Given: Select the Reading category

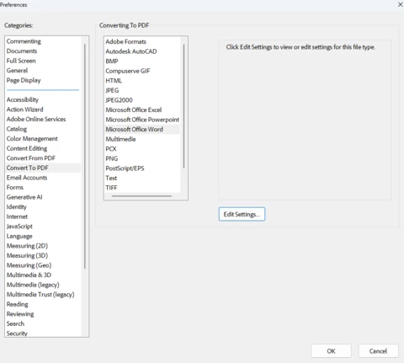Looking at the screenshot, I should pos(18,304).
